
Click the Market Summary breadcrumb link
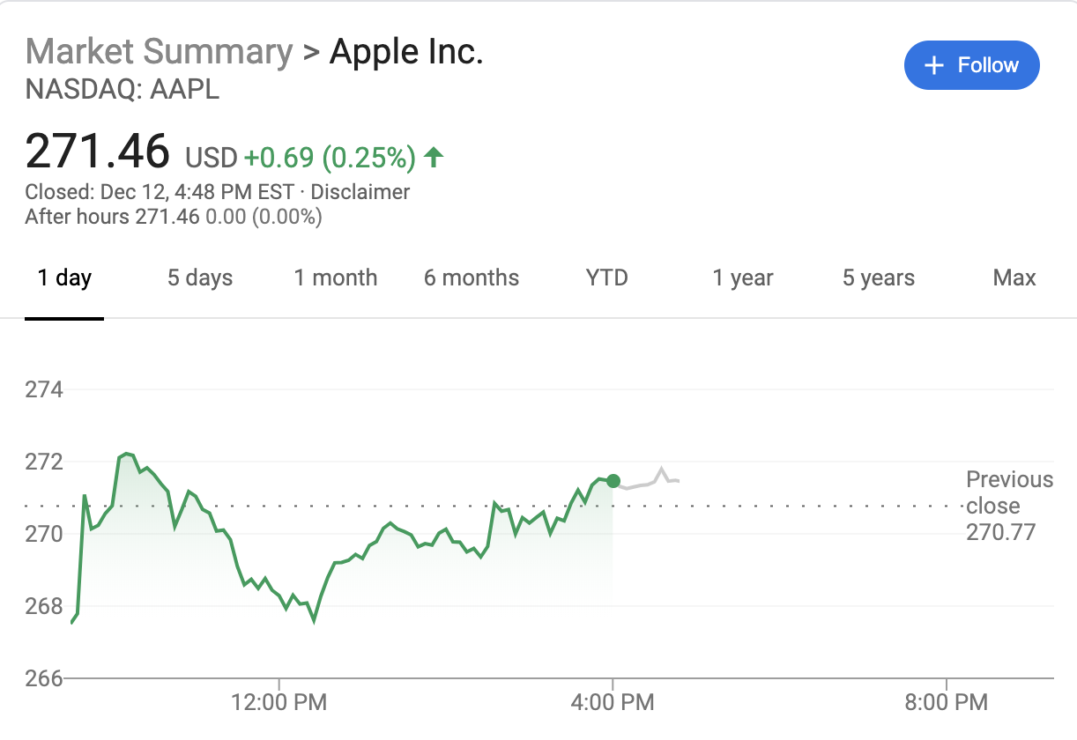[158, 51]
